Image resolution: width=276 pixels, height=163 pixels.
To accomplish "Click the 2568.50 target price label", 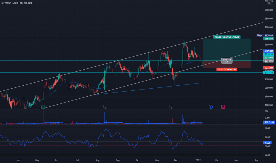I will coord(269,39).
